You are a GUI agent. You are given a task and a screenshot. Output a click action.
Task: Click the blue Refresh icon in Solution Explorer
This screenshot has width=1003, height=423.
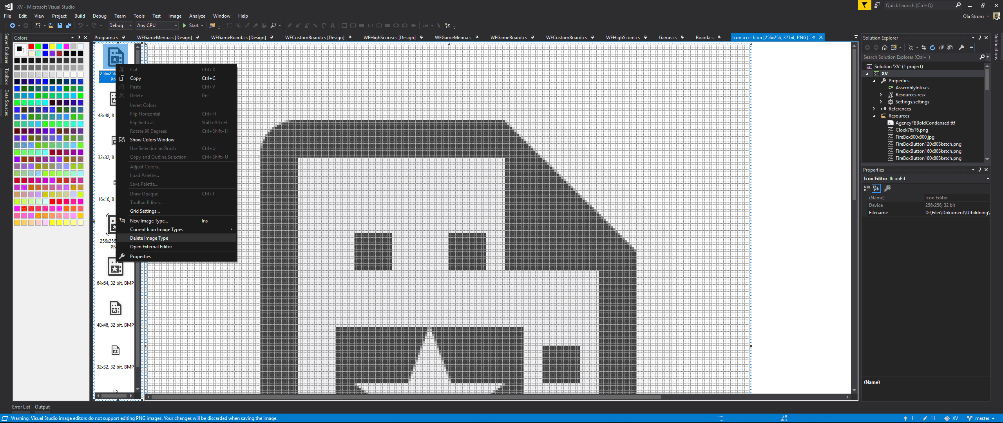(x=932, y=47)
